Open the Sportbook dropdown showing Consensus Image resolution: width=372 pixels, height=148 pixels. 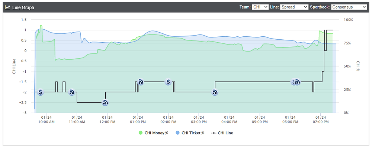[x=349, y=7]
